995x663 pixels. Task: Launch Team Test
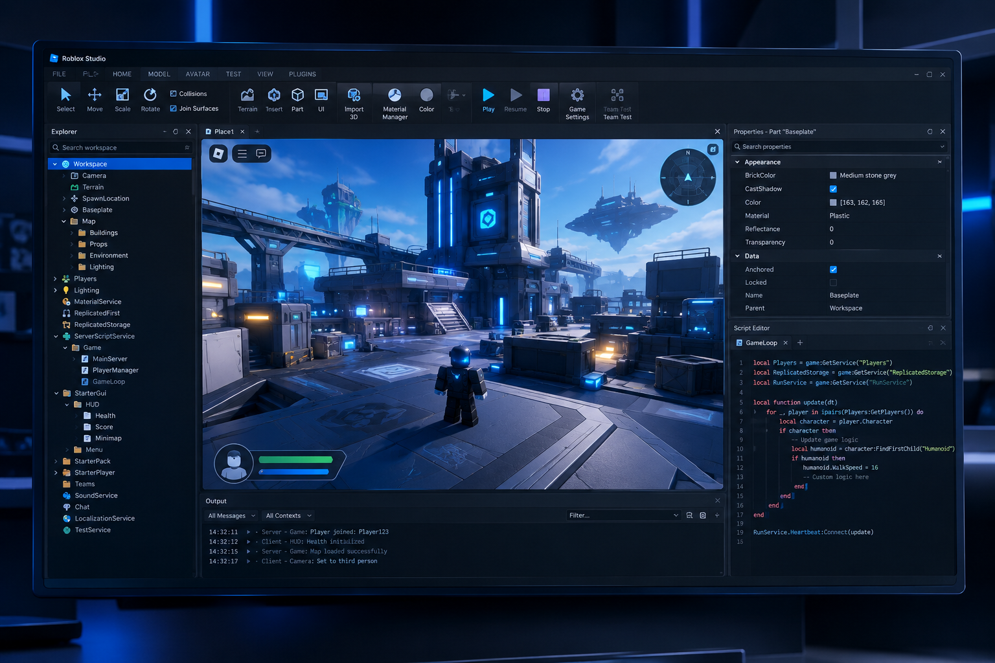[x=617, y=104]
